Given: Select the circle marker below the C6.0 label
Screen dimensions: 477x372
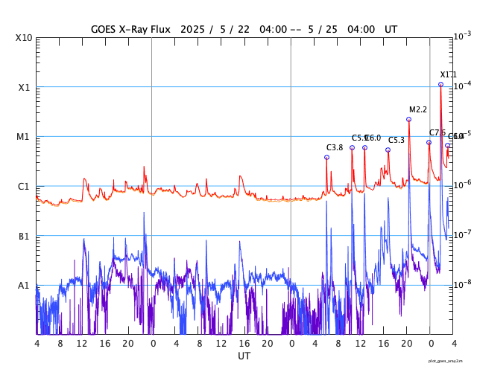Looking at the screenshot, I should click(364, 148).
